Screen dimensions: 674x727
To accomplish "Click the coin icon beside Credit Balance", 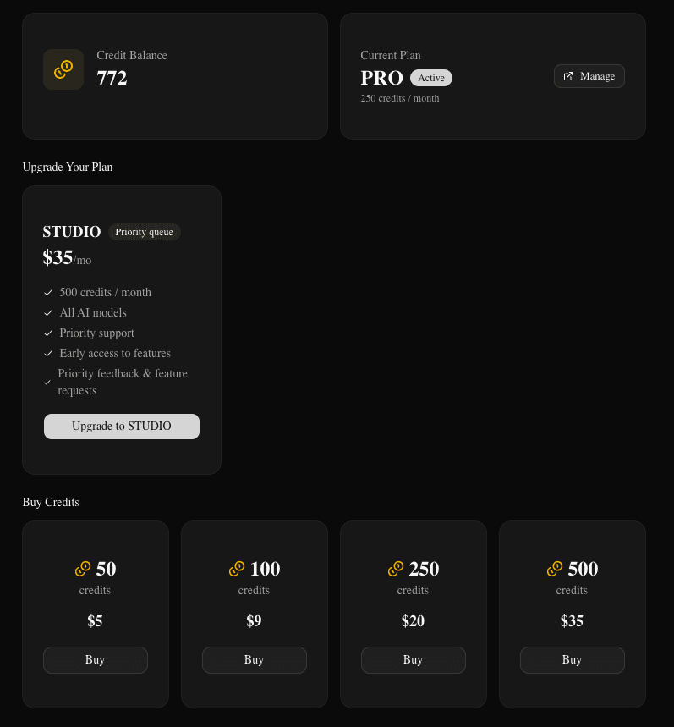I will coord(63,69).
